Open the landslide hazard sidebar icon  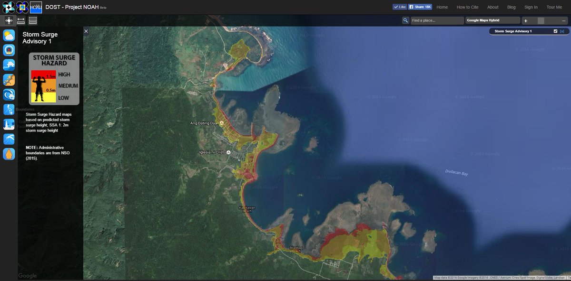point(9,80)
